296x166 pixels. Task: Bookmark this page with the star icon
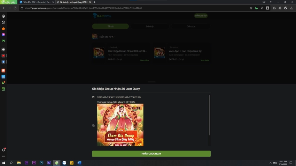[251, 8]
